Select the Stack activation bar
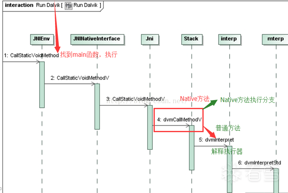This screenshot has height=193, width=288. pos(192,148)
